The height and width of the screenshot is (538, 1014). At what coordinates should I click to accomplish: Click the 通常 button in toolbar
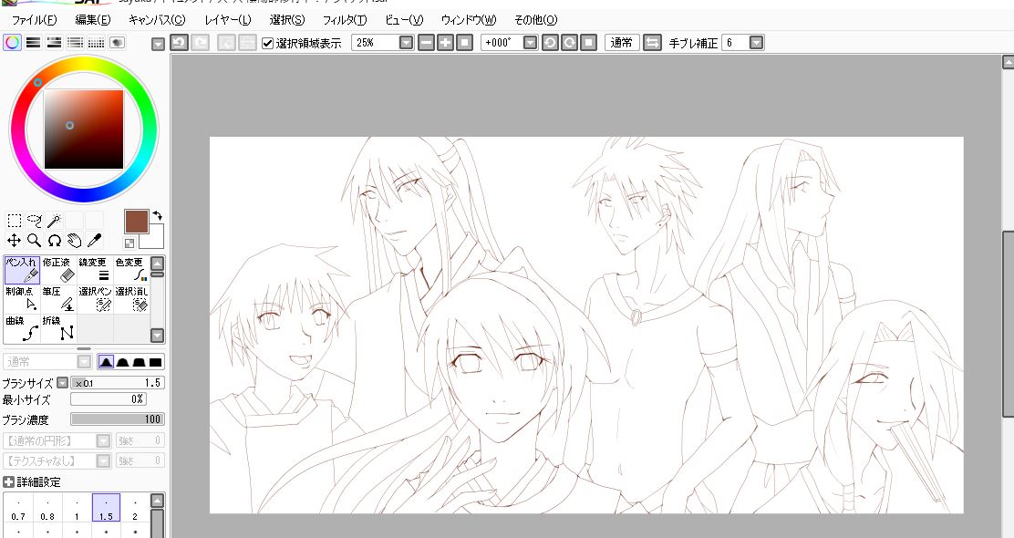click(x=622, y=43)
